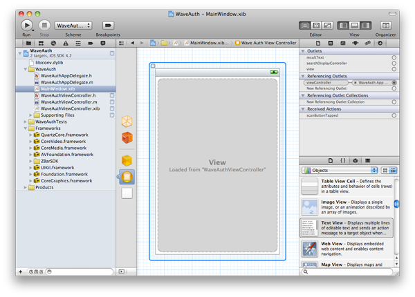The width and height of the screenshot is (415, 297).
Task: Open the Quick Help inspector tab
Action: point(331,43)
